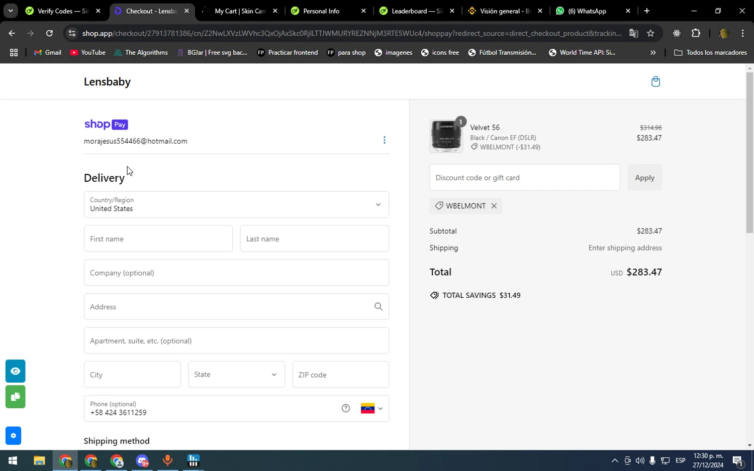The image size is (754, 471).
Task: Open The Algorithms bookmark
Action: click(141, 52)
